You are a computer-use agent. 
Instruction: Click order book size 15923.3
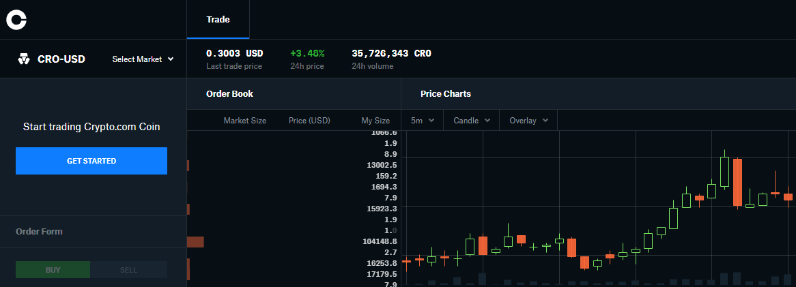(x=382, y=209)
